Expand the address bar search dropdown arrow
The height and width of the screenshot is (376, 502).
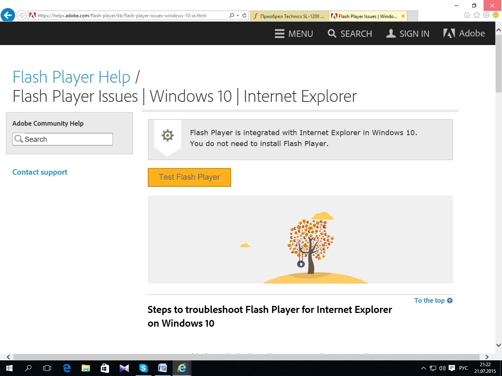click(238, 16)
